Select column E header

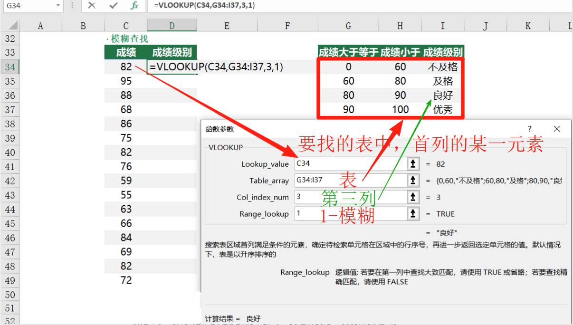click(x=227, y=26)
